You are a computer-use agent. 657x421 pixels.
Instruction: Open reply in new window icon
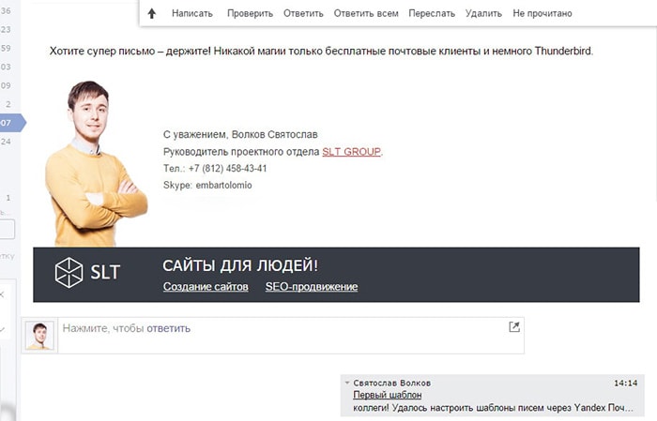click(x=514, y=327)
